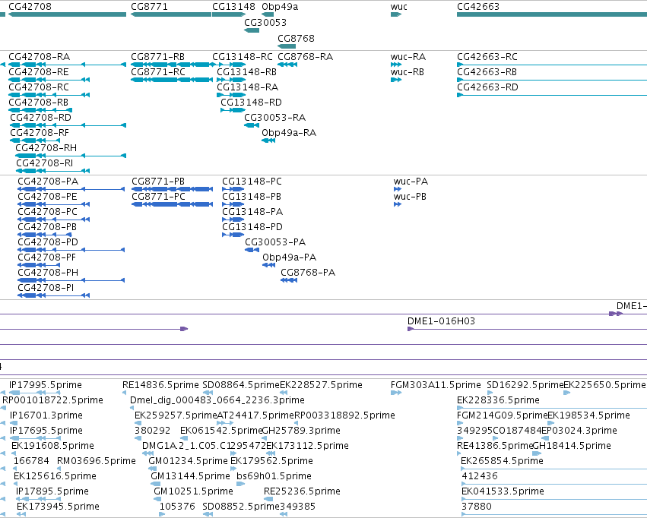Image resolution: width=647 pixels, height=518 pixels.
Task: Choose protein CG13148-PD
Action: pos(252,227)
